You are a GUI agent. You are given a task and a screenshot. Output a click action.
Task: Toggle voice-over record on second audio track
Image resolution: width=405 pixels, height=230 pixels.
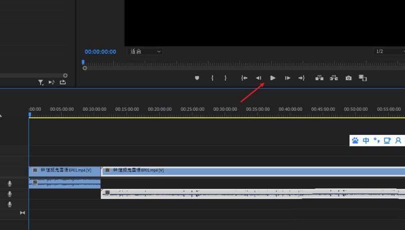coord(10,194)
